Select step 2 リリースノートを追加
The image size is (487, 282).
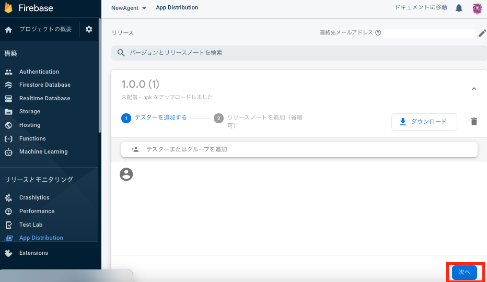coord(259,122)
